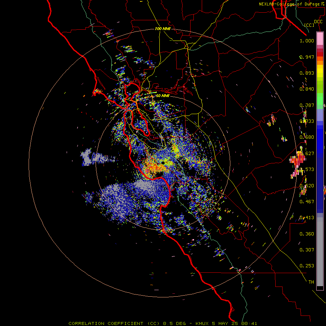326x326 pixels.
Task: Click the yellow segment of the color bar
Action: pos(320,71)
